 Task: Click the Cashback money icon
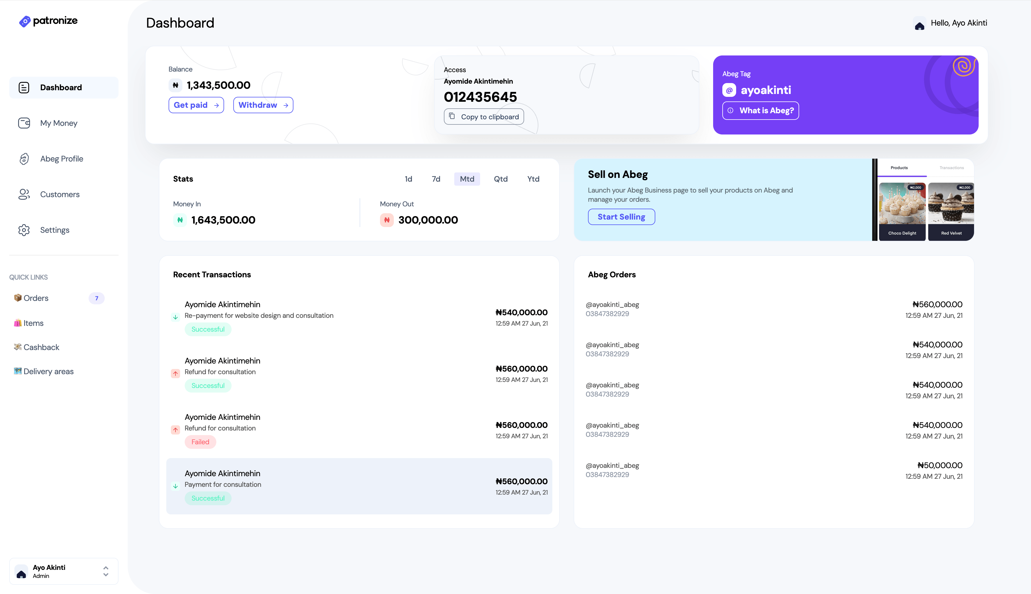click(x=18, y=347)
